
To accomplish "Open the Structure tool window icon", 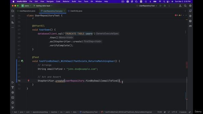I will (13, 22).
